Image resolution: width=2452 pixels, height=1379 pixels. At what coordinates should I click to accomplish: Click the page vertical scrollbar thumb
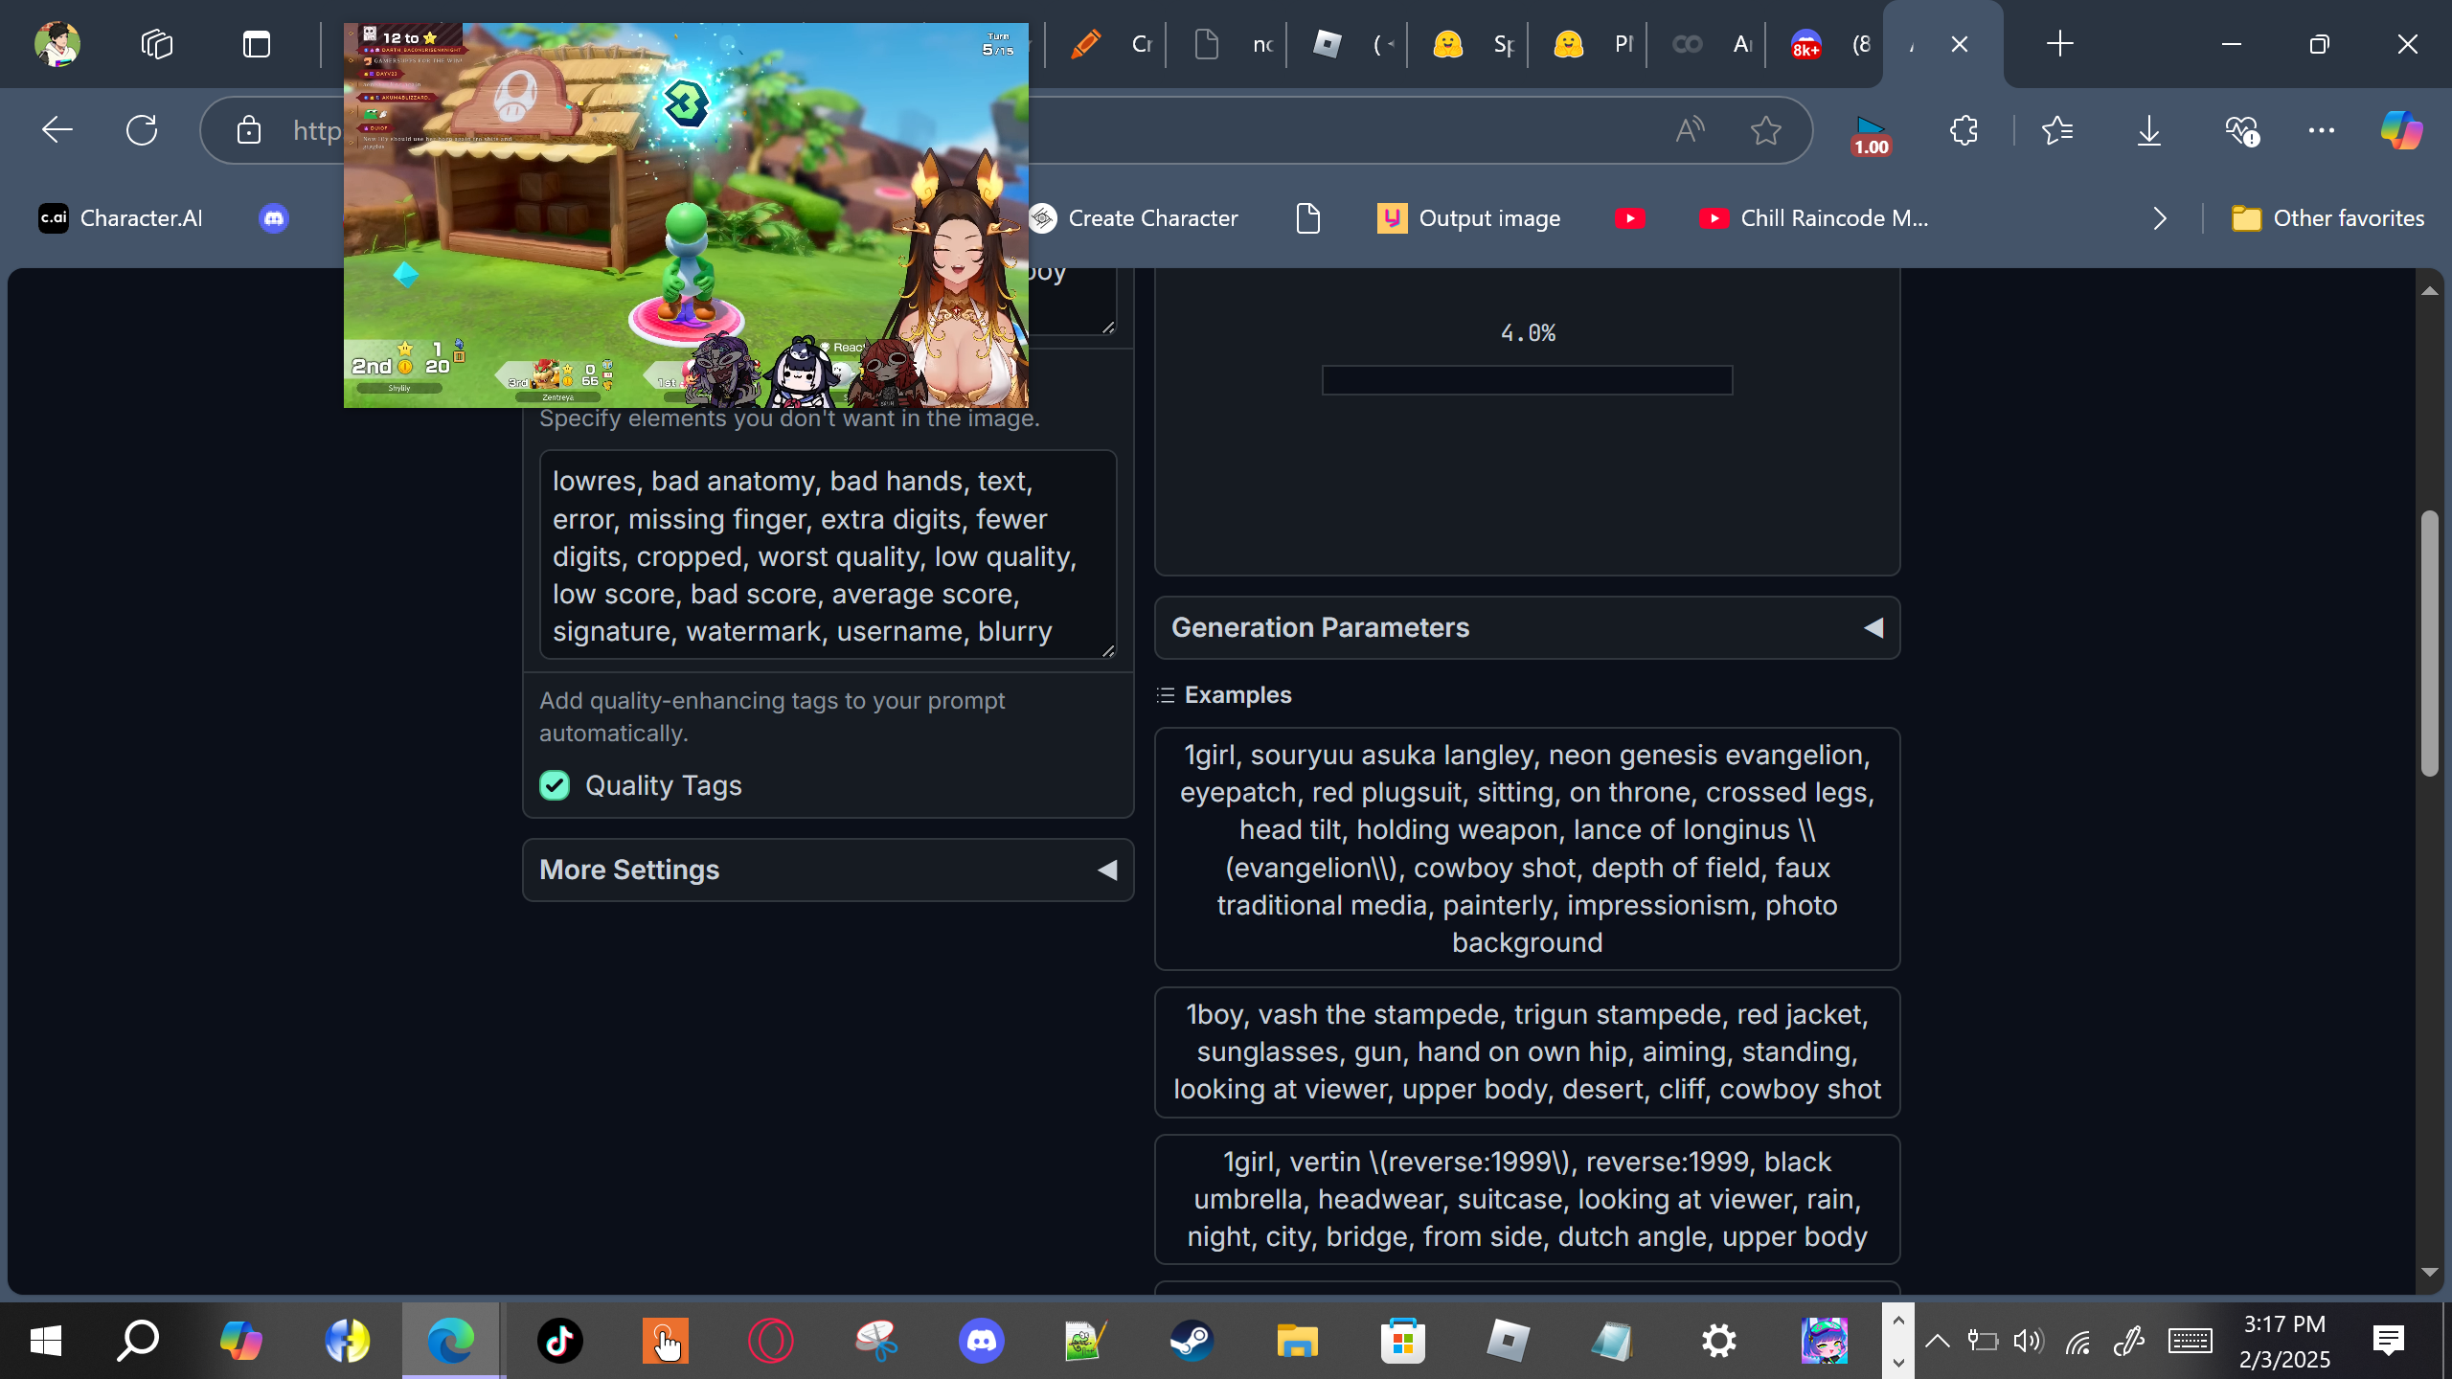pos(2429,644)
